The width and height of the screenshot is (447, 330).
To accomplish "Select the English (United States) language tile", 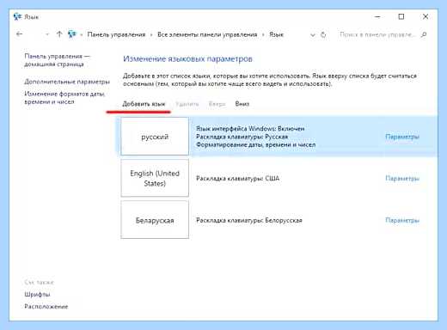I will coord(155,178).
